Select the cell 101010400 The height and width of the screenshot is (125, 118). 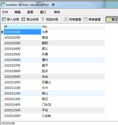coord(22,49)
